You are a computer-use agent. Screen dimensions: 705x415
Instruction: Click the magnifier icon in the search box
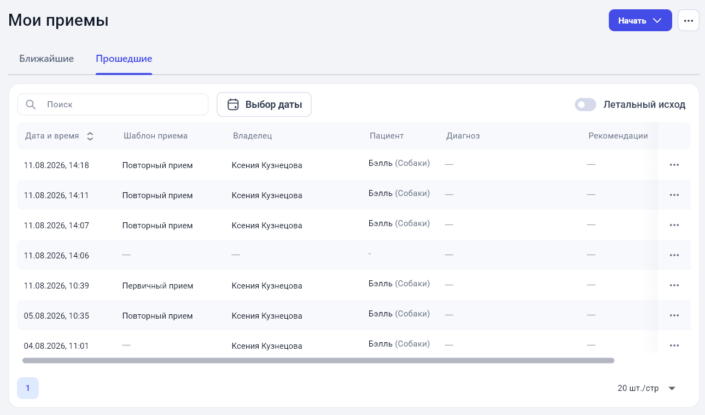[x=31, y=105]
